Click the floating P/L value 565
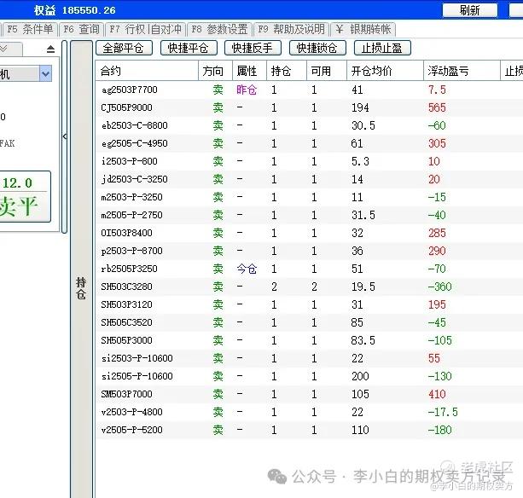The width and height of the screenshot is (523, 498). pos(437,107)
